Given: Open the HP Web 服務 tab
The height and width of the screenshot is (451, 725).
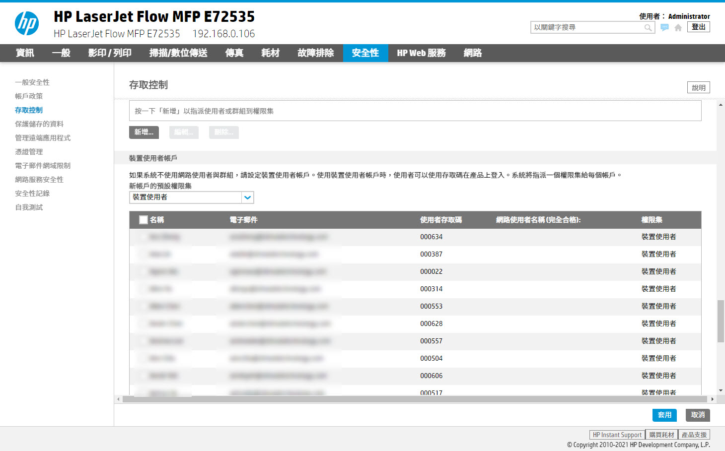Looking at the screenshot, I should pos(421,53).
